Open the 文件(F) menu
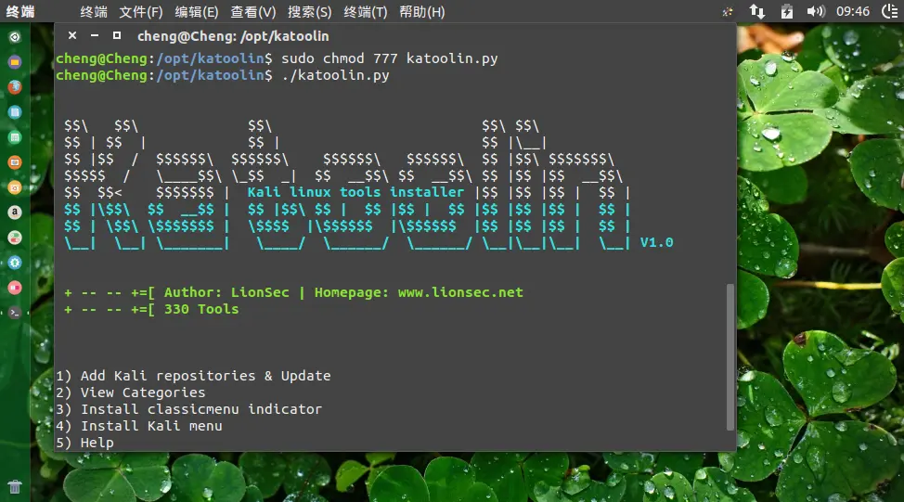The width and height of the screenshot is (904, 502). click(141, 11)
